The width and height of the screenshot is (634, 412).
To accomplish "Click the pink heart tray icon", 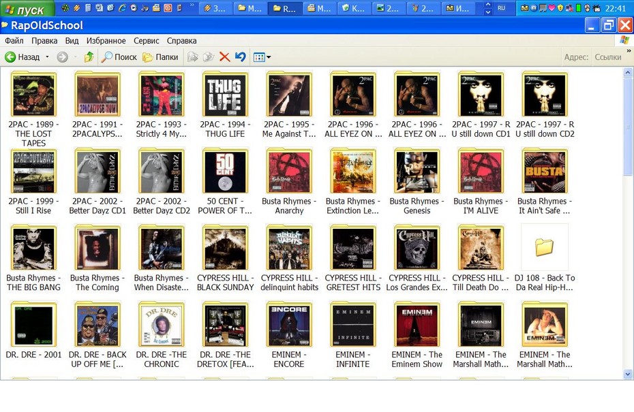I will click(552, 8).
